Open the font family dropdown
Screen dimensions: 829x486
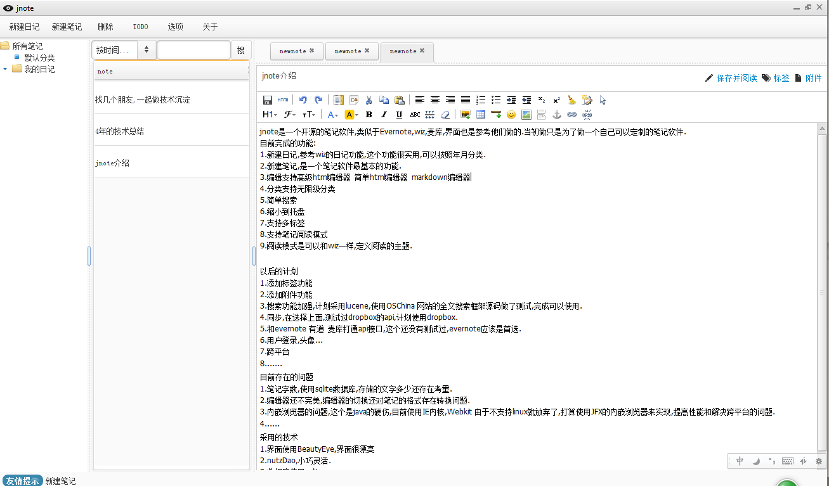pyautogui.click(x=290, y=115)
